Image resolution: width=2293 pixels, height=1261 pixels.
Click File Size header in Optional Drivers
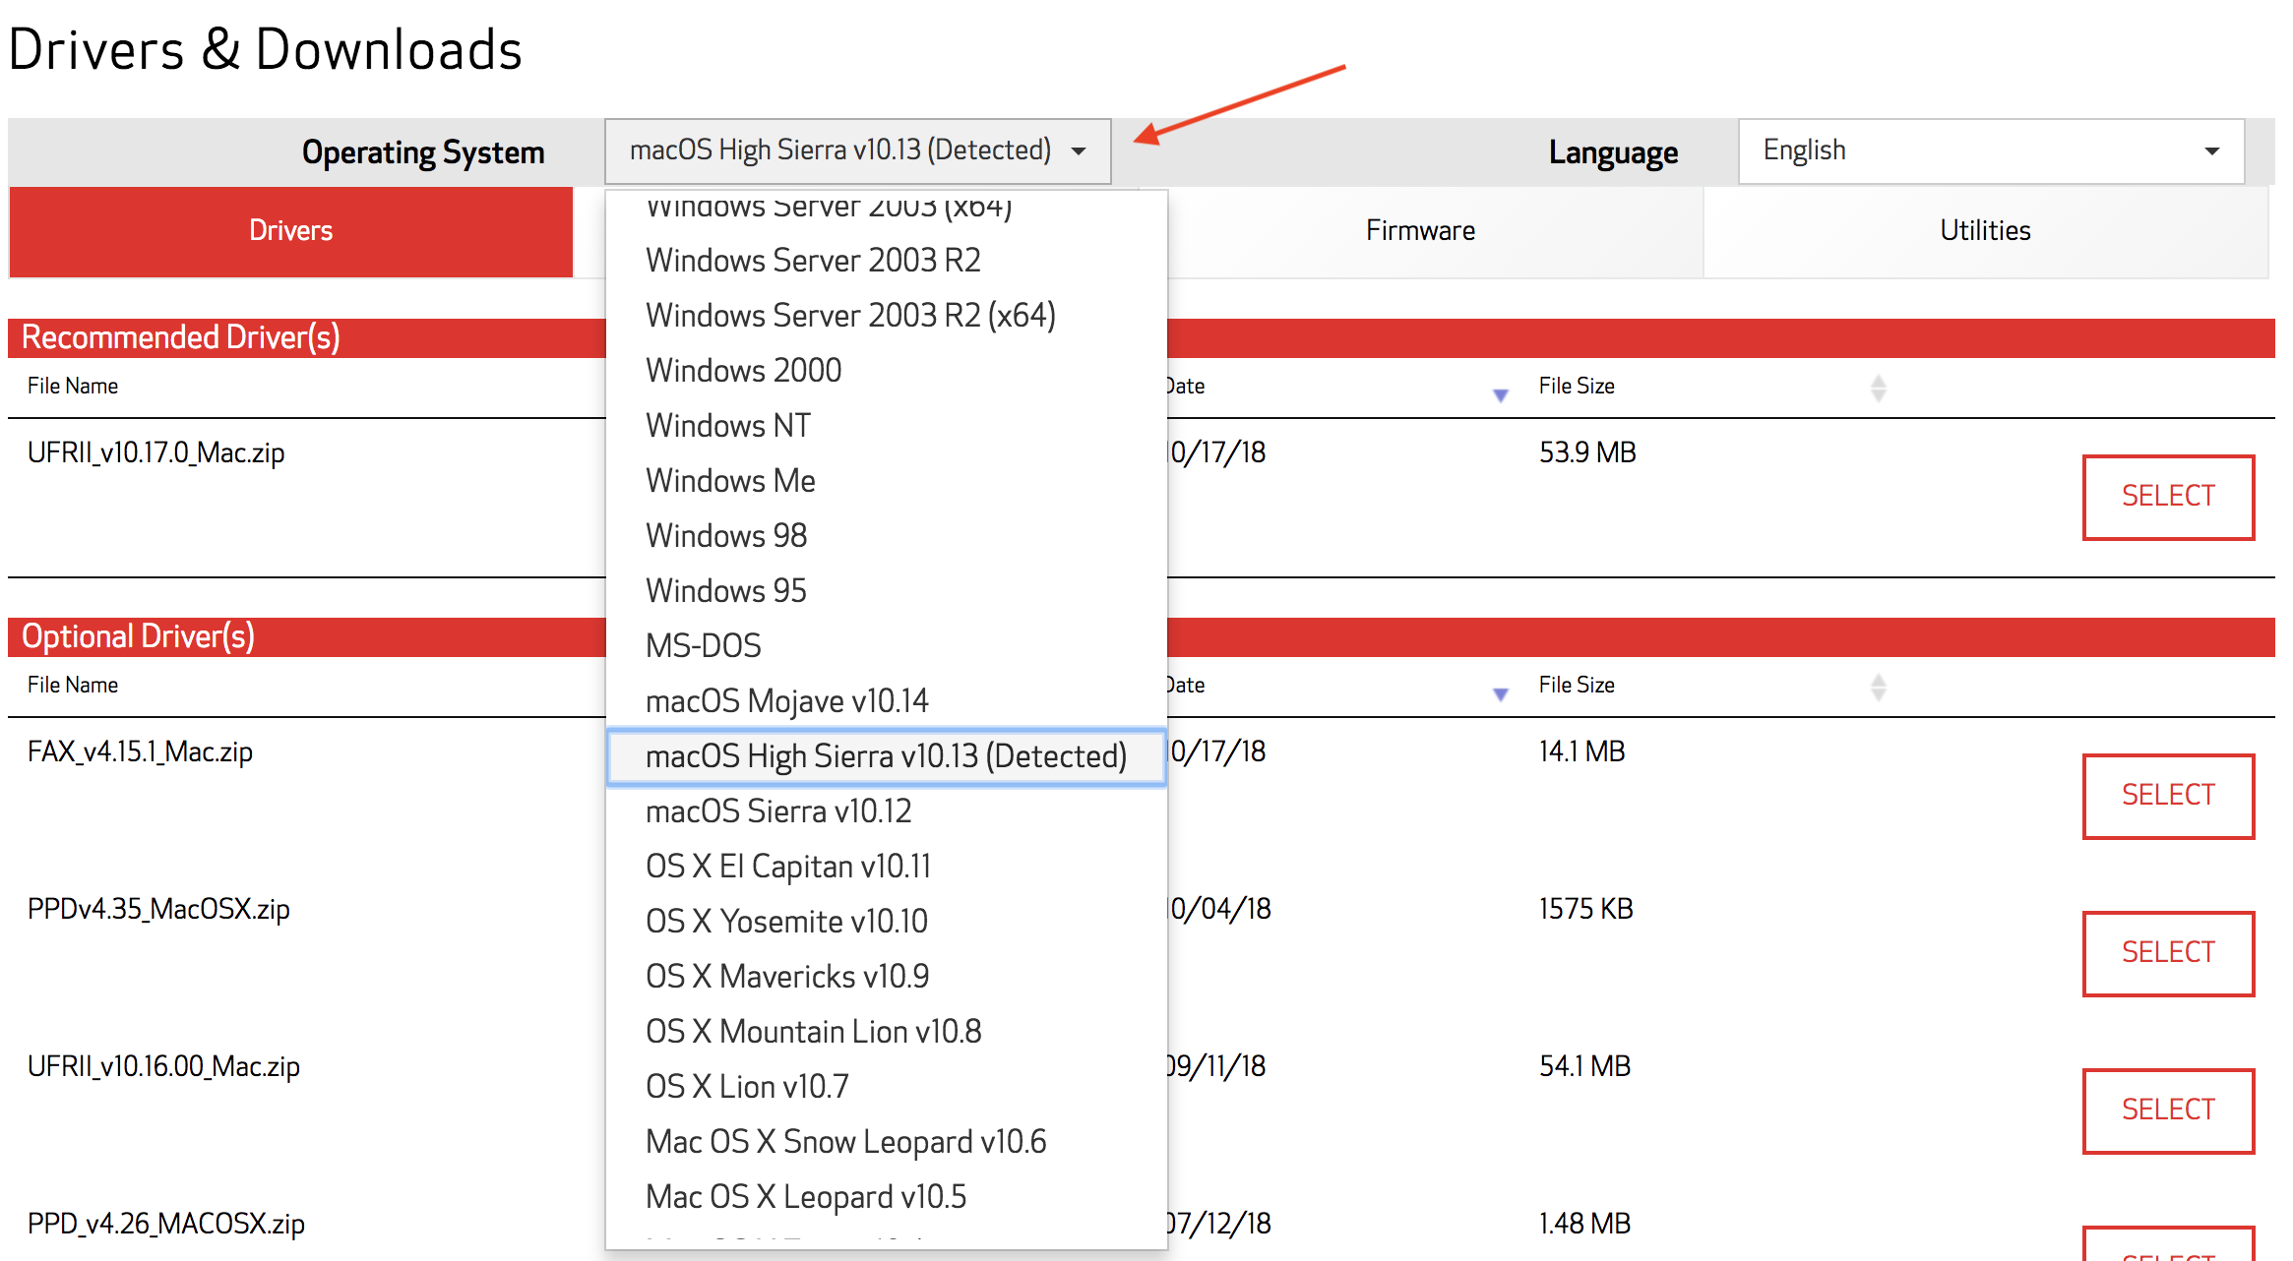click(1577, 685)
